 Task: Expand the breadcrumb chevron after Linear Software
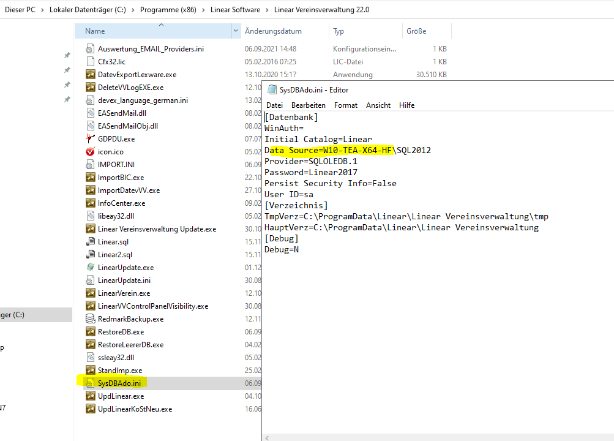coord(267,10)
